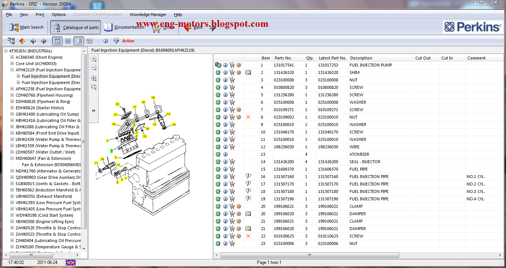Open the File menu
506x268 pixels.
pos(9,14)
